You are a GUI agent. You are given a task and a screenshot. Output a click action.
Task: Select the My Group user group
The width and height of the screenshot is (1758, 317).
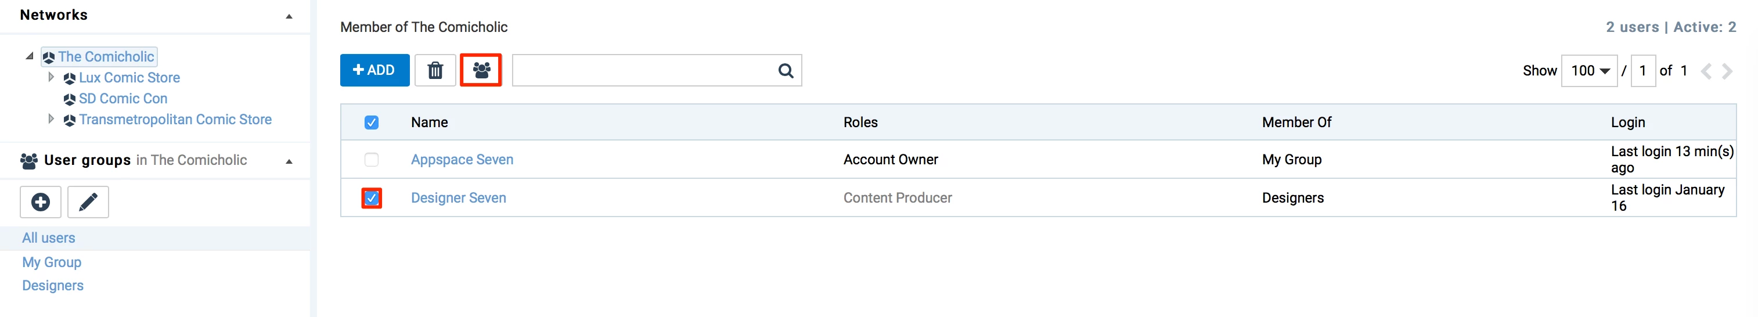51,262
